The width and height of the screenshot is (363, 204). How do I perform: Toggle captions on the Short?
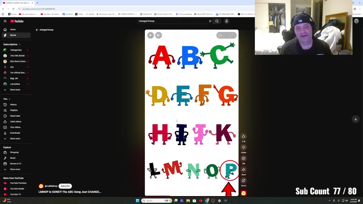(220, 35)
